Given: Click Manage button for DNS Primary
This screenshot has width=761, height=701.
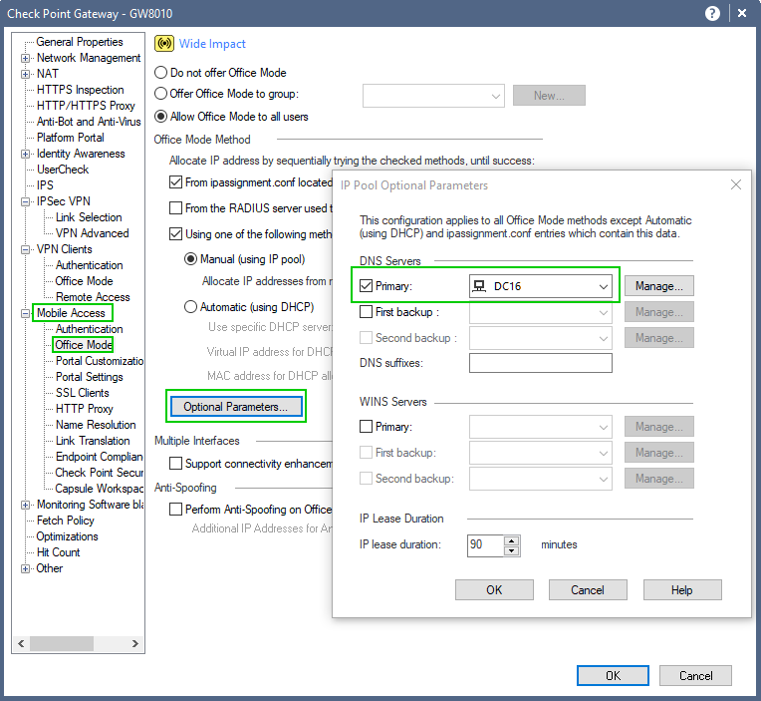Looking at the screenshot, I should pos(659,286).
